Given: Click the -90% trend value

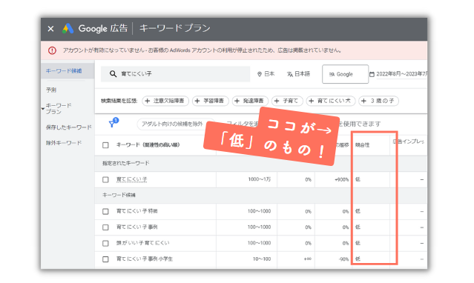Looking at the screenshot, I should (343, 259).
